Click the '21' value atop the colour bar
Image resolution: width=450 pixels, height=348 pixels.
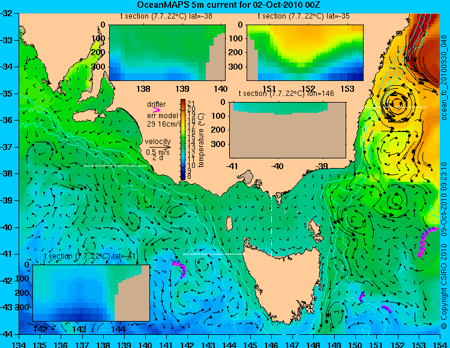(x=191, y=104)
